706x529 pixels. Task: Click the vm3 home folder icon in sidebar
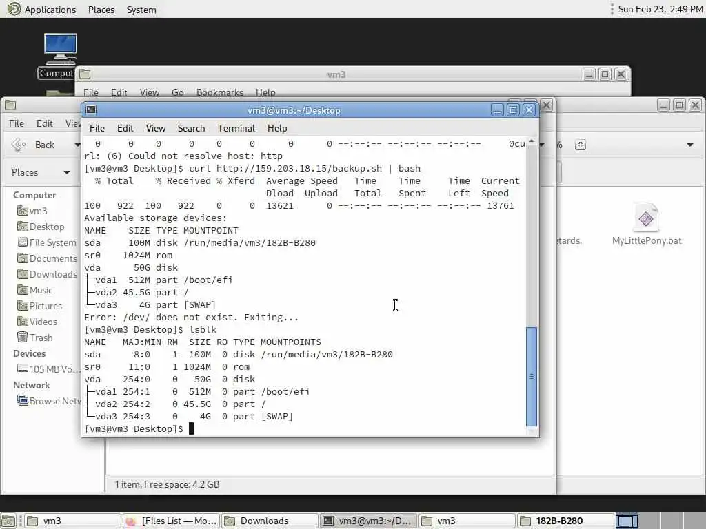pyautogui.click(x=23, y=211)
